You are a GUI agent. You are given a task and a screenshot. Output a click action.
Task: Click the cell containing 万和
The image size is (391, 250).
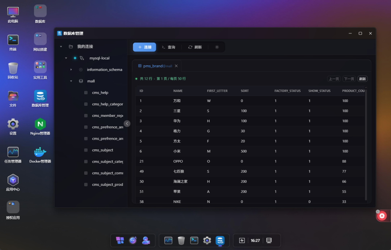[177, 101]
